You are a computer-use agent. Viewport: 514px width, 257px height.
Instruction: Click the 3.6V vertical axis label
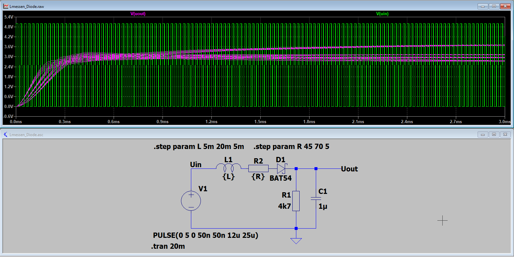[x=8, y=47]
